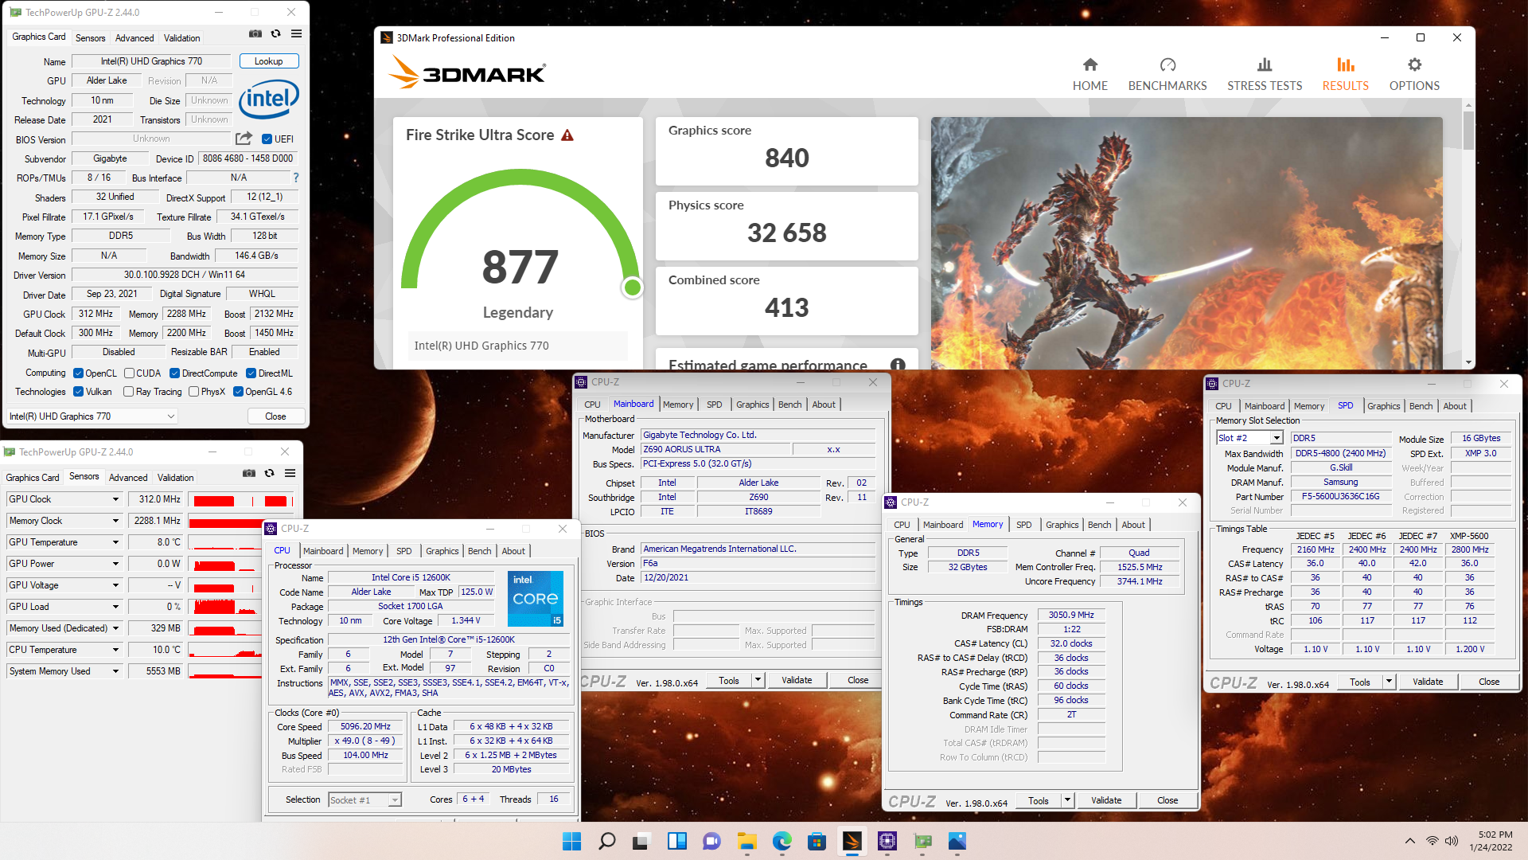Viewport: 1528px width, 860px height.
Task: Toggle the DirectML checkbox
Action: (251, 373)
